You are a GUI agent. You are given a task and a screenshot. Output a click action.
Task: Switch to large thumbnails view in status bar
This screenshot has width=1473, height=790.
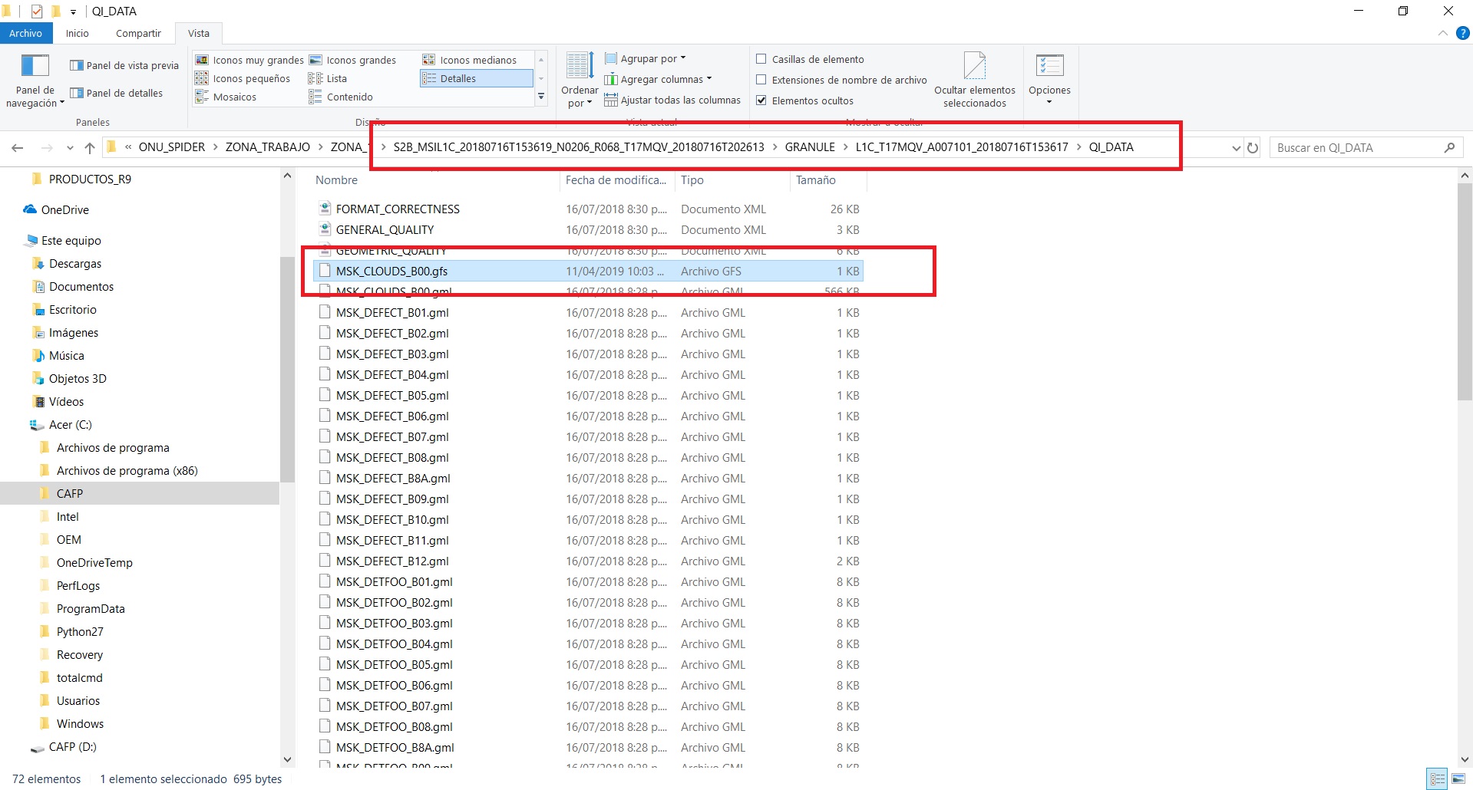[1458, 778]
